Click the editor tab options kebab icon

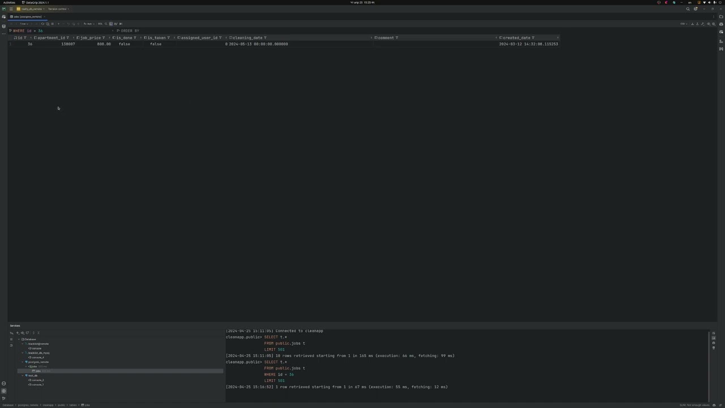(714, 16)
